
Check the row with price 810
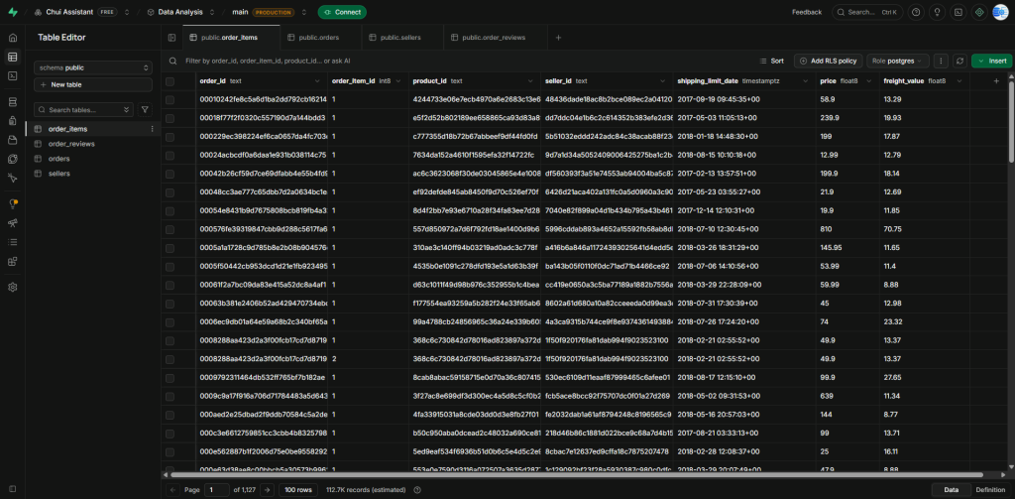169,229
